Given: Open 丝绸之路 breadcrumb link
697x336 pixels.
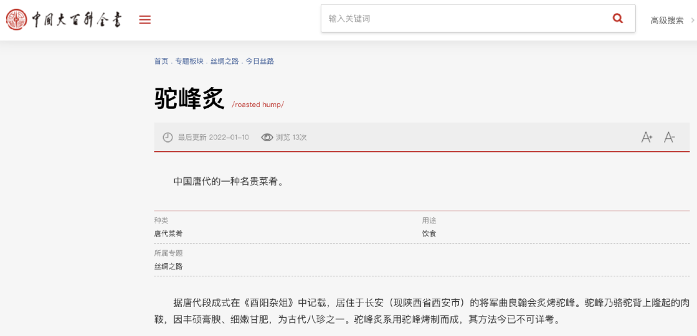Looking at the screenshot, I should pos(225,61).
